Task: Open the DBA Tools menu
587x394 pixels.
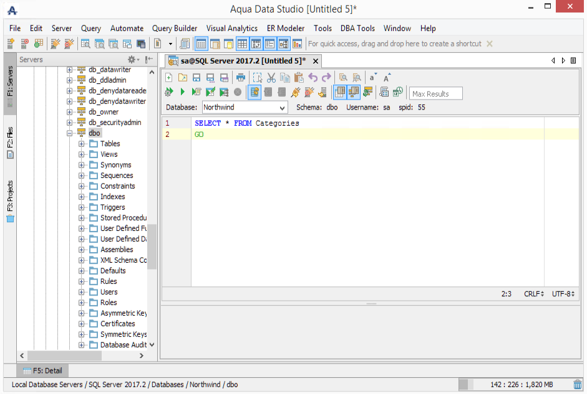Action: point(357,28)
